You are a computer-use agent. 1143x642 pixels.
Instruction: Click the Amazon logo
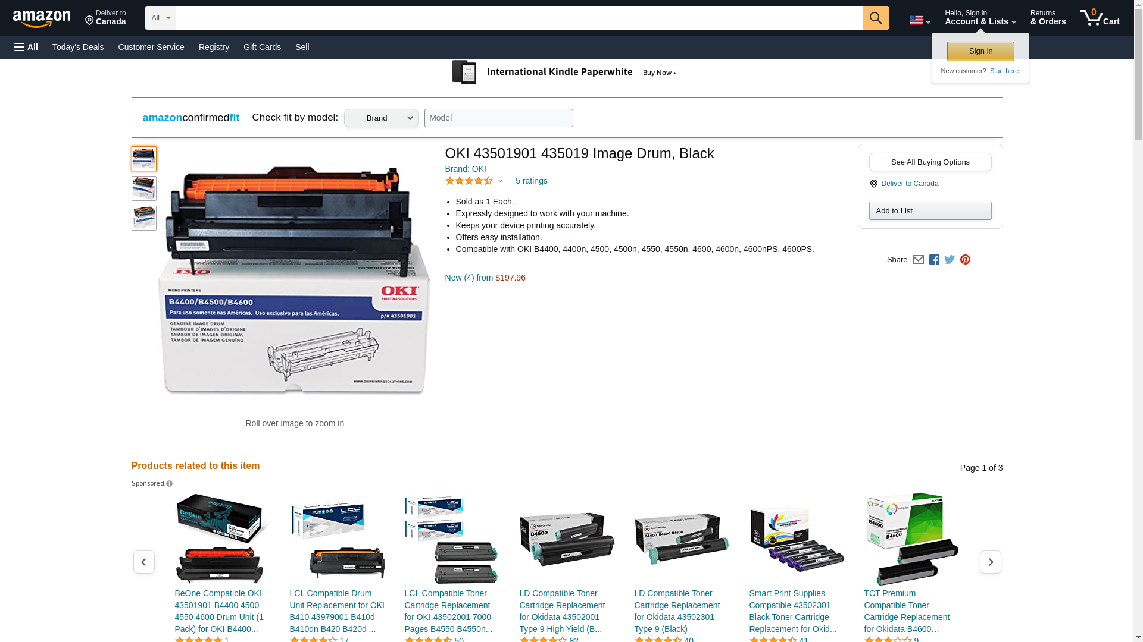click(42, 18)
